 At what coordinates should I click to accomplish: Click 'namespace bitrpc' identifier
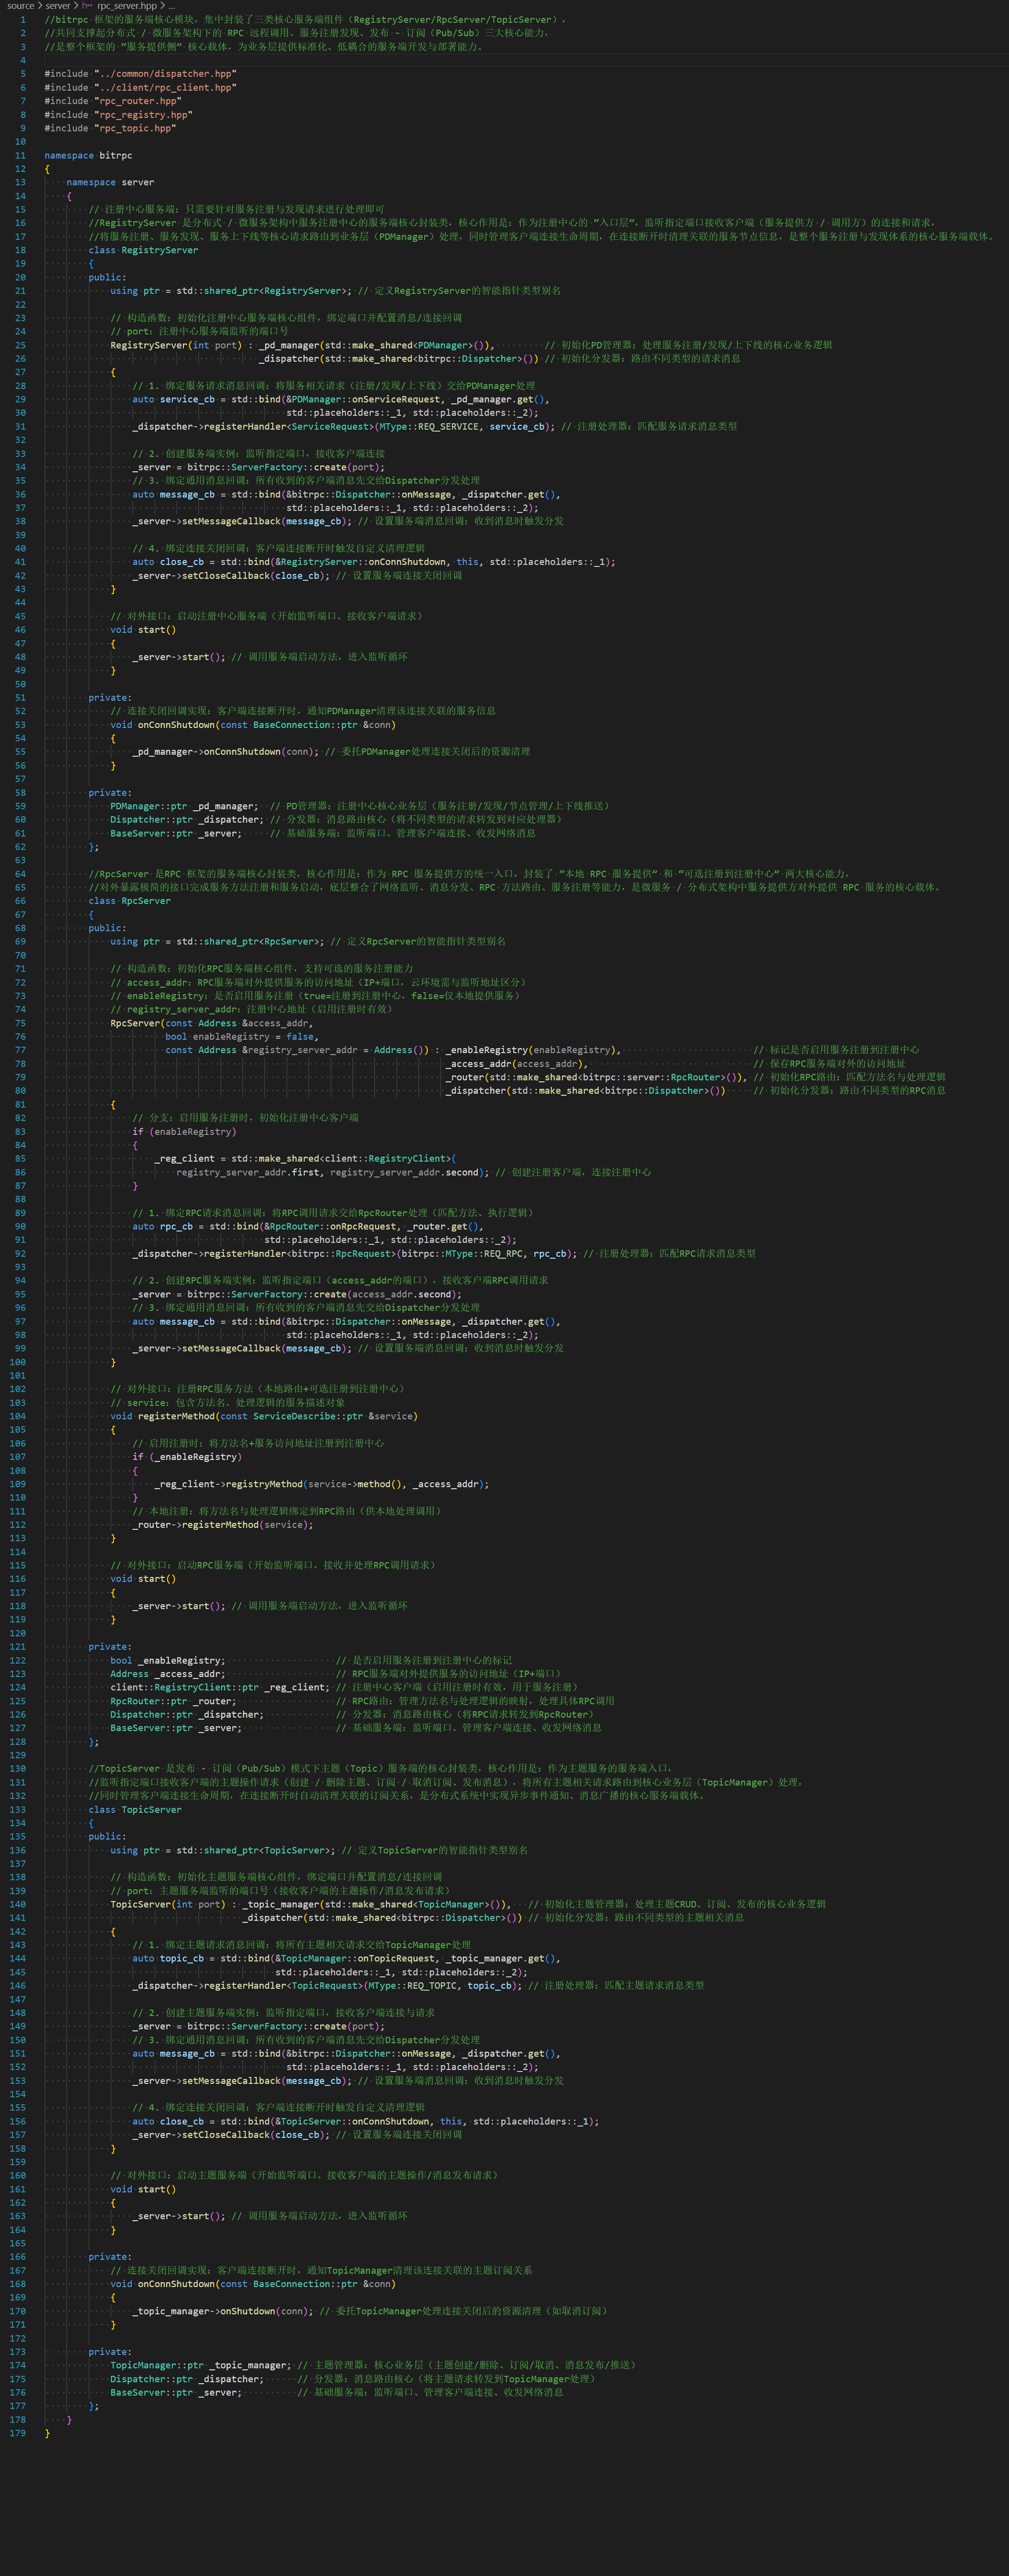pyautogui.click(x=115, y=156)
